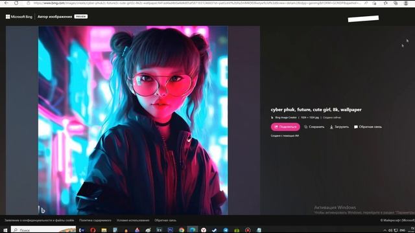Click the Bing watermark logo on image
Screen dimensions: 415x233
[43, 210]
